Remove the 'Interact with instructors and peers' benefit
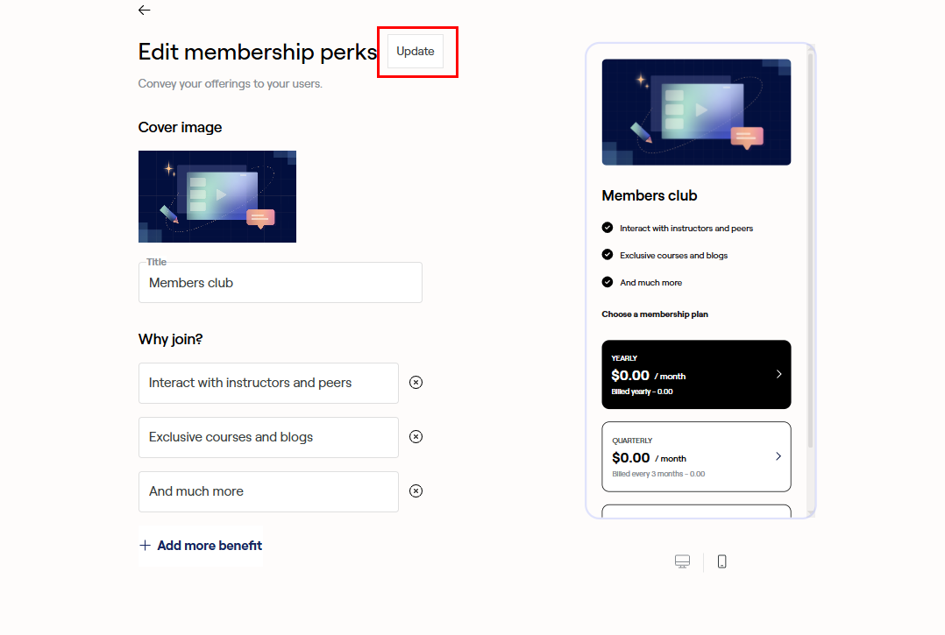 point(416,383)
